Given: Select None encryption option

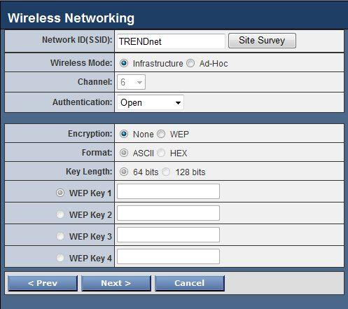Looking at the screenshot, I should [124, 134].
